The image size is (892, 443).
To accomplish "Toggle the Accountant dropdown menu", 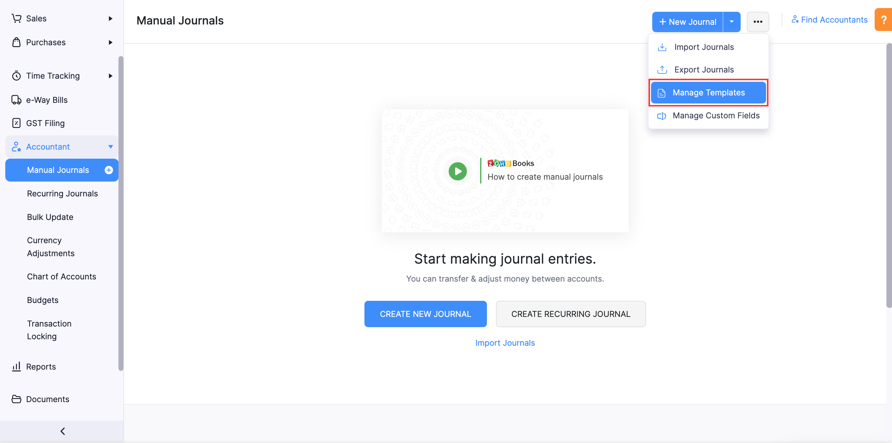I will click(110, 147).
